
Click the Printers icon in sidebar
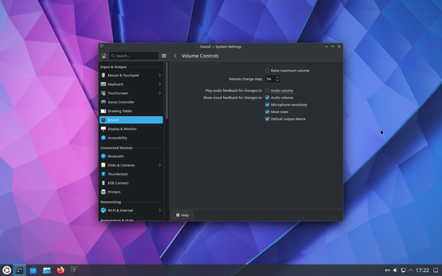click(x=103, y=192)
